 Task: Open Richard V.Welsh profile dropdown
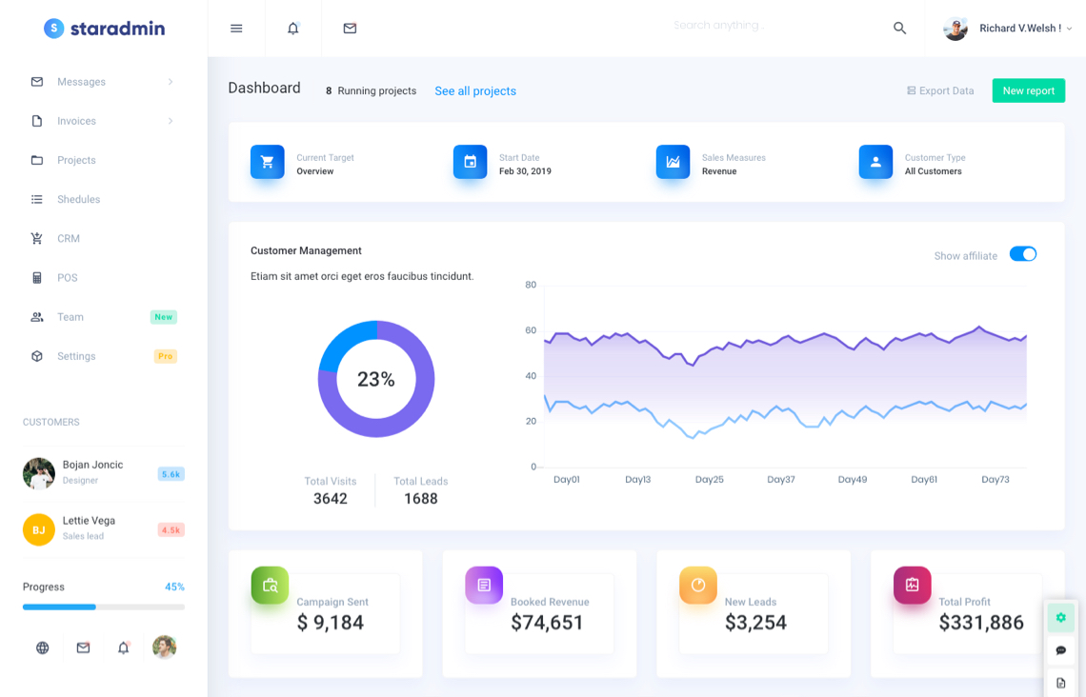(1008, 29)
